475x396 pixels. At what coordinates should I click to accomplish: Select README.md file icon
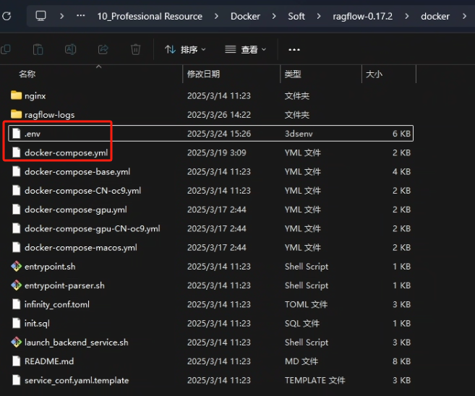(16, 361)
